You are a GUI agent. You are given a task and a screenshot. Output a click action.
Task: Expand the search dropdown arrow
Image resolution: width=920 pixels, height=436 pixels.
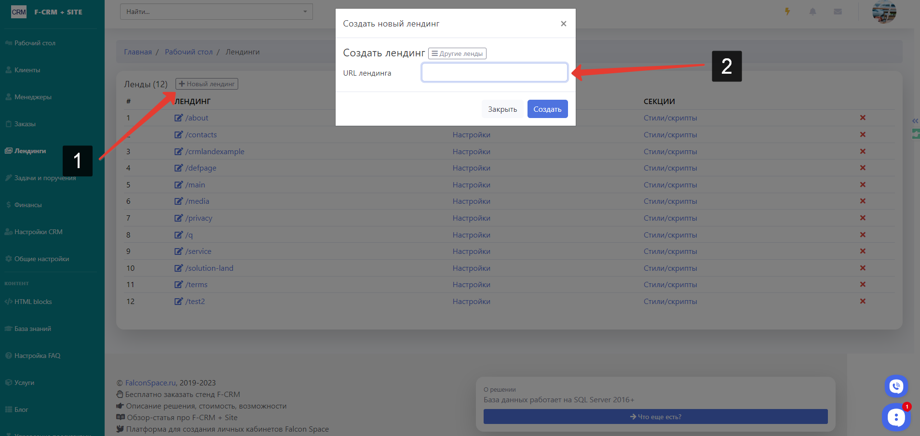click(305, 12)
